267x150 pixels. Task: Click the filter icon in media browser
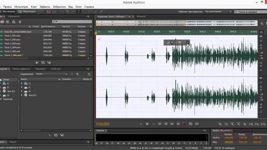point(89,74)
